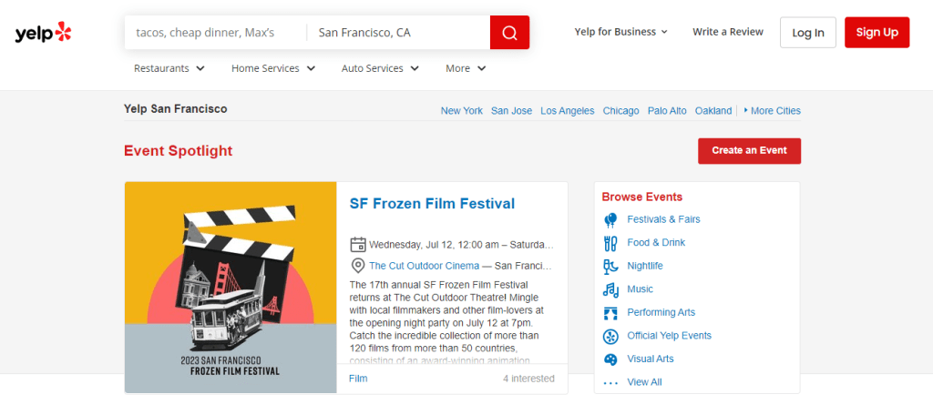The width and height of the screenshot is (933, 415).
Task: Click the Yelp logo
Action: coord(43,32)
